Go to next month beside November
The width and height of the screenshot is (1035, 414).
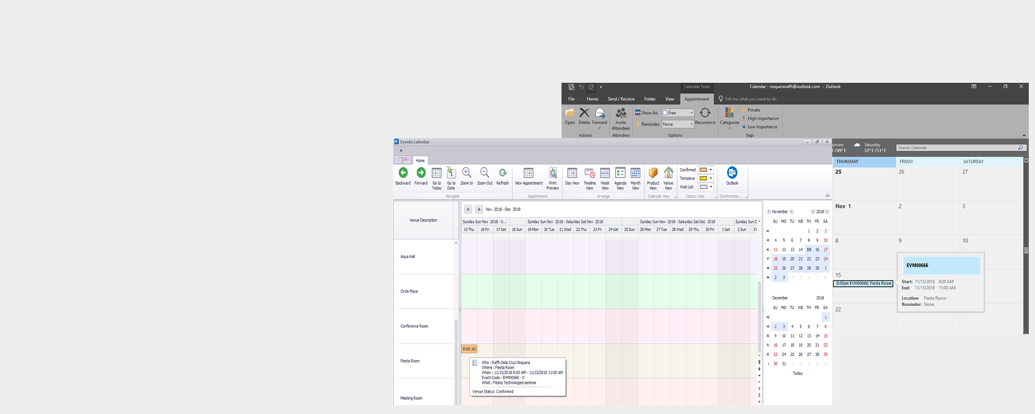792,212
